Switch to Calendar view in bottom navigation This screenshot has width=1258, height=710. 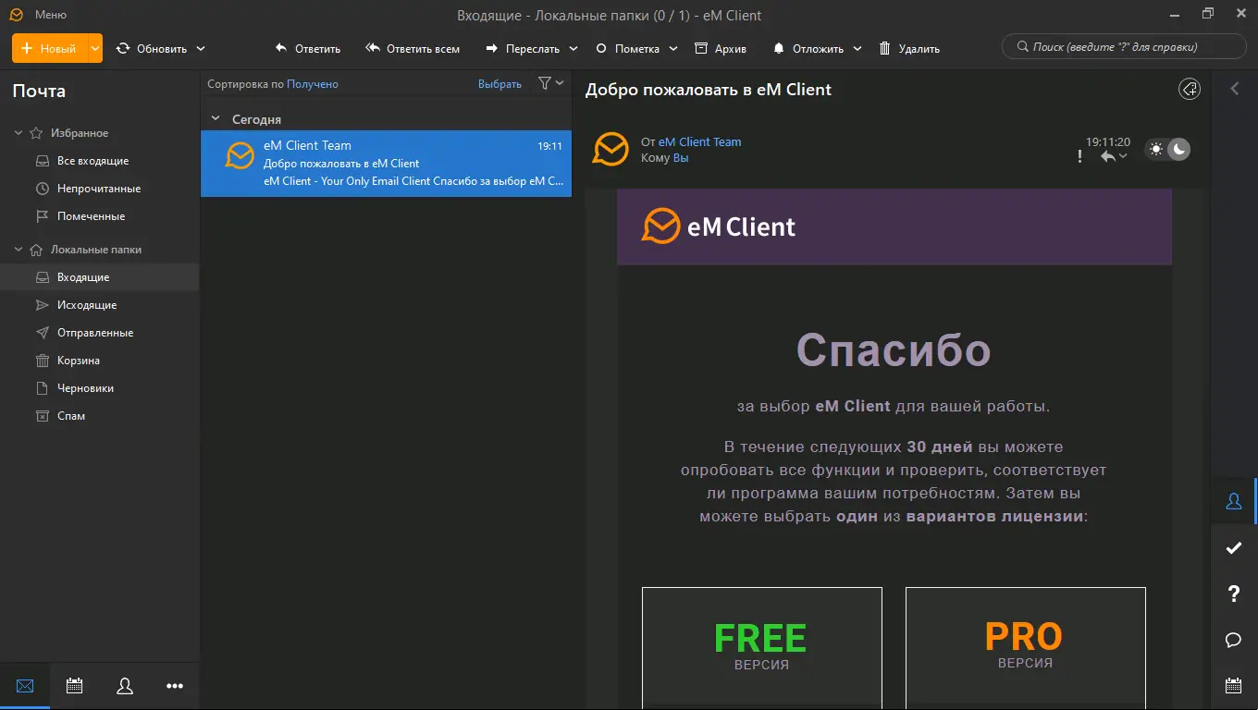pyautogui.click(x=75, y=686)
